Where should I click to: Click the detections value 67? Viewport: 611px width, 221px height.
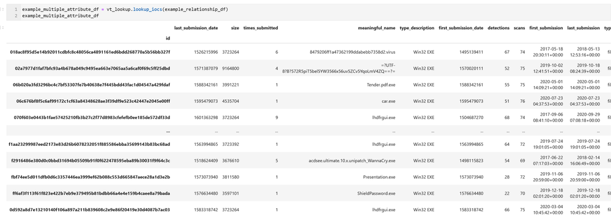pyautogui.click(x=506, y=52)
